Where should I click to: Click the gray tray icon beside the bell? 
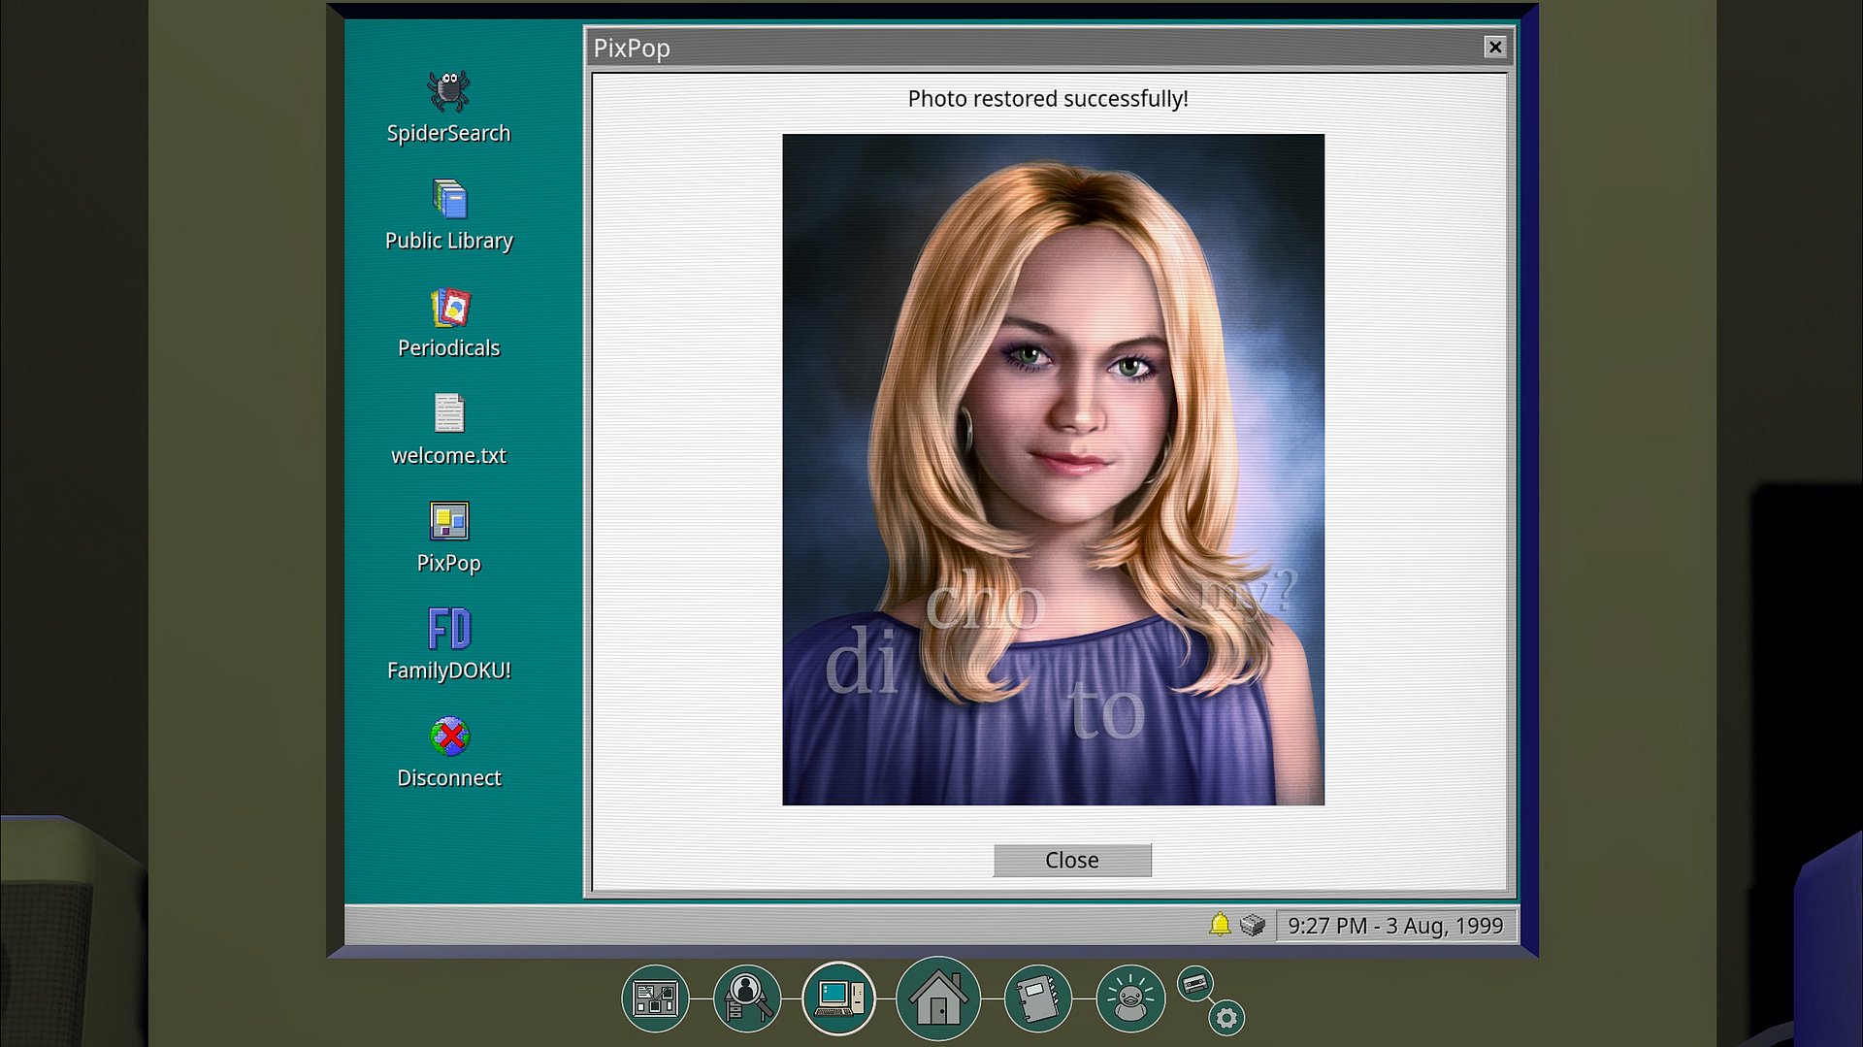[x=1253, y=925]
